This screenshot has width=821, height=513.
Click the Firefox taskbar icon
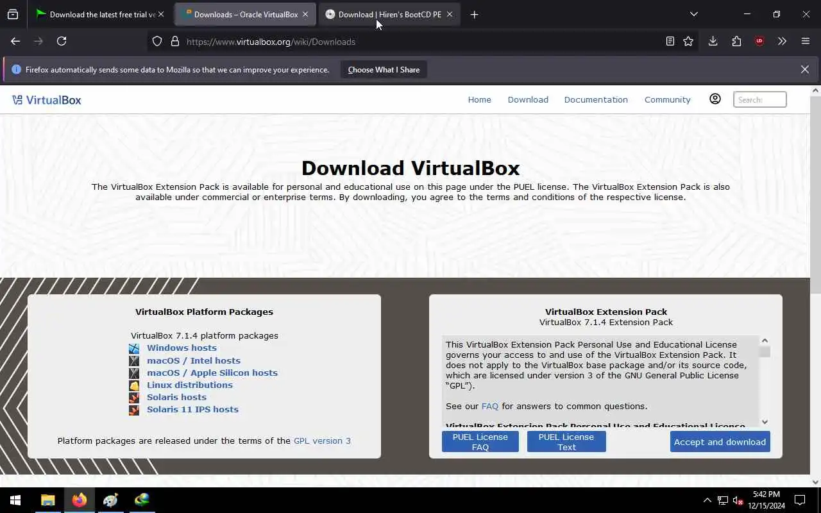click(79, 500)
